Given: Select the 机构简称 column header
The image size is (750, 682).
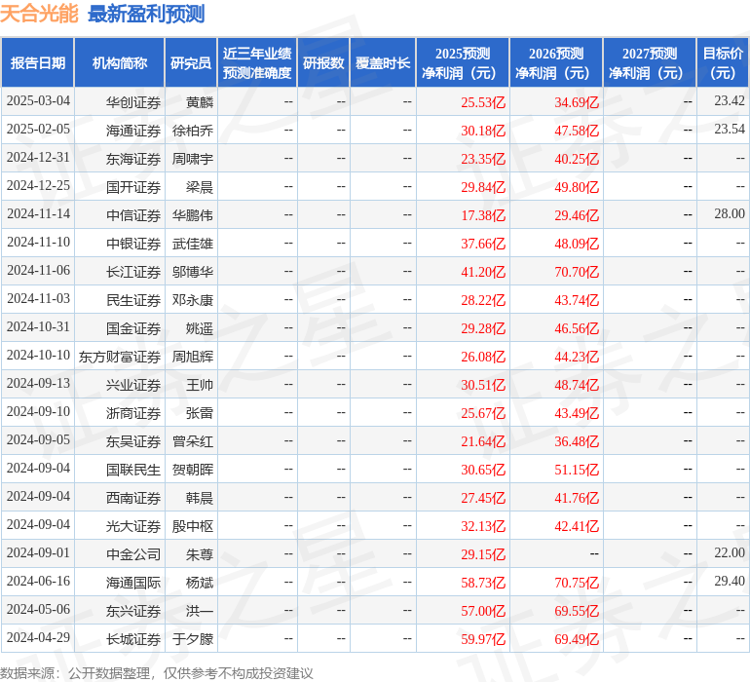Looking at the screenshot, I should [x=120, y=62].
